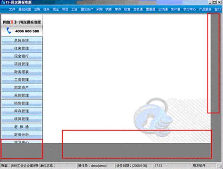
Task: Open the 销售 menu
Action: [x=109, y=9]
